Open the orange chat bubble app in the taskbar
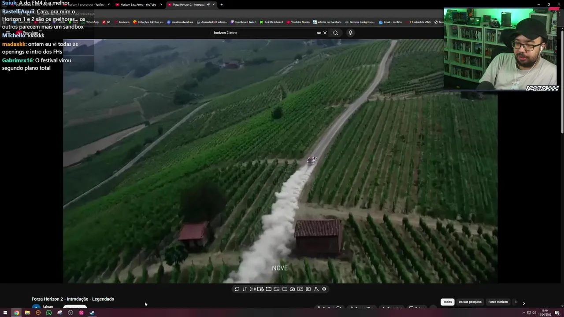 (x=38, y=313)
